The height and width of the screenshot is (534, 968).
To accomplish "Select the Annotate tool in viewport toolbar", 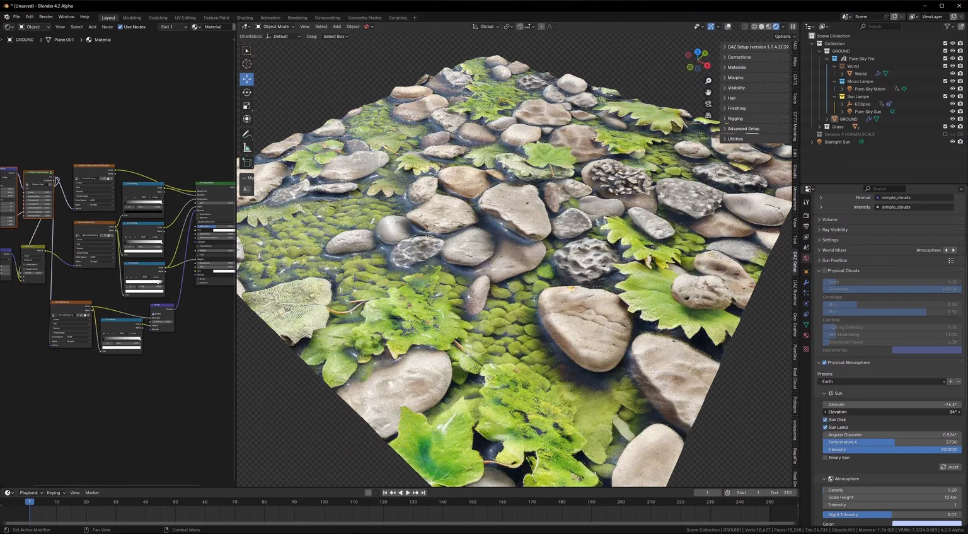I will tap(246, 134).
